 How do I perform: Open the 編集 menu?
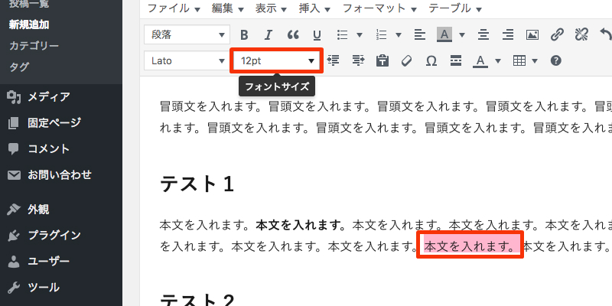coord(228,8)
